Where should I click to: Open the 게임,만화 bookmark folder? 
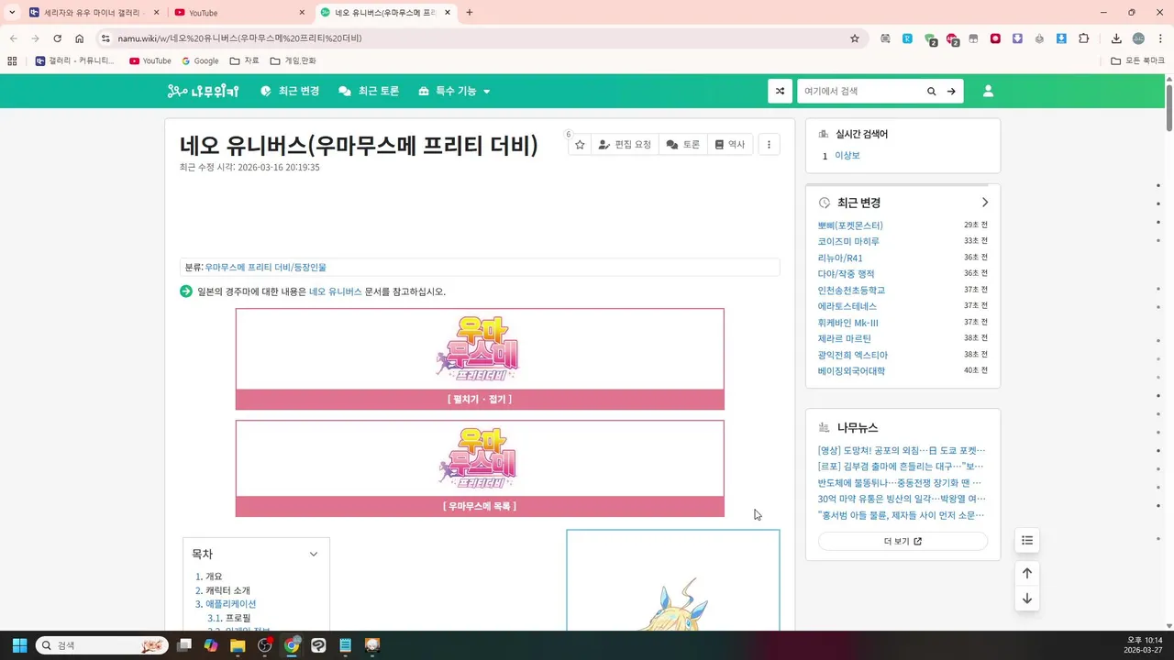(x=293, y=60)
